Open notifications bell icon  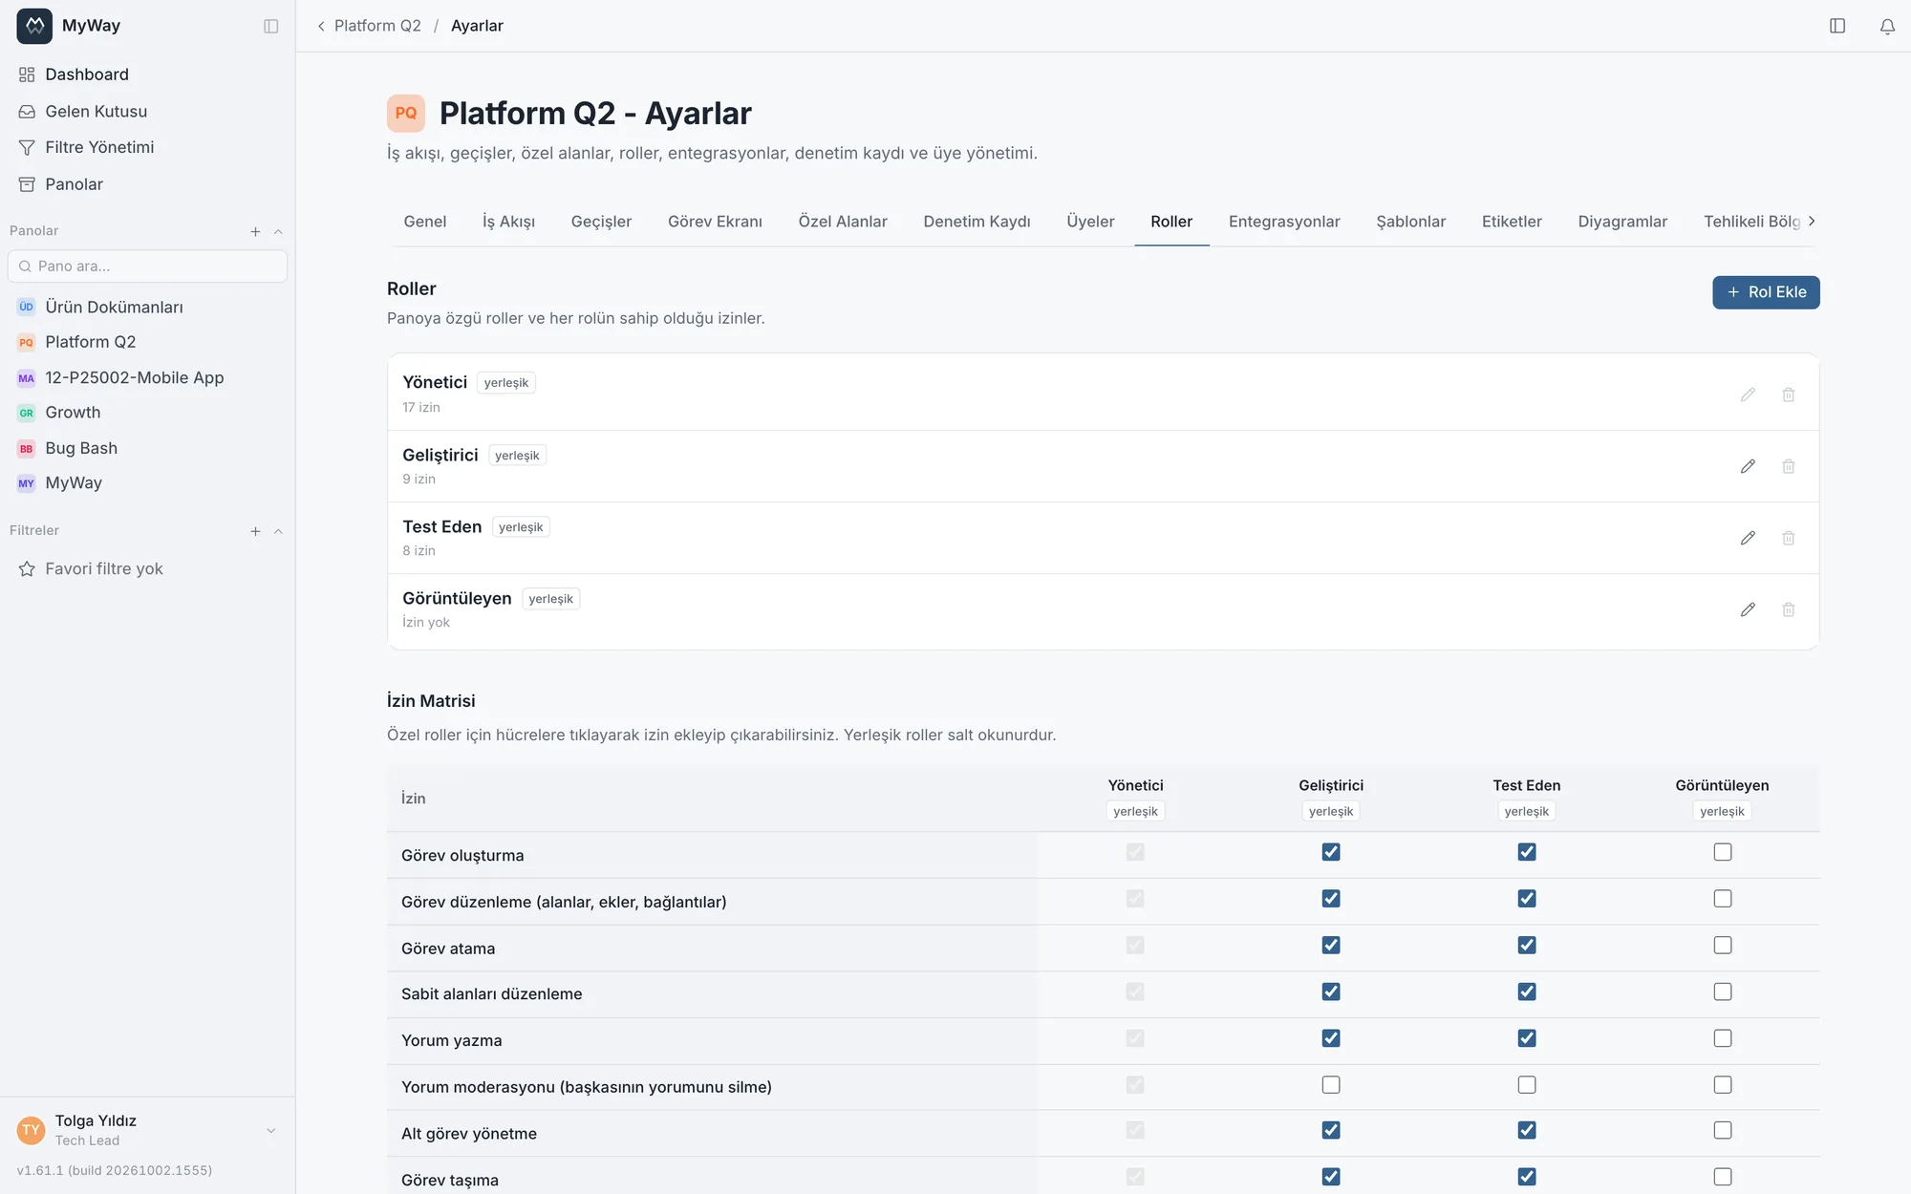[1887, 26]
